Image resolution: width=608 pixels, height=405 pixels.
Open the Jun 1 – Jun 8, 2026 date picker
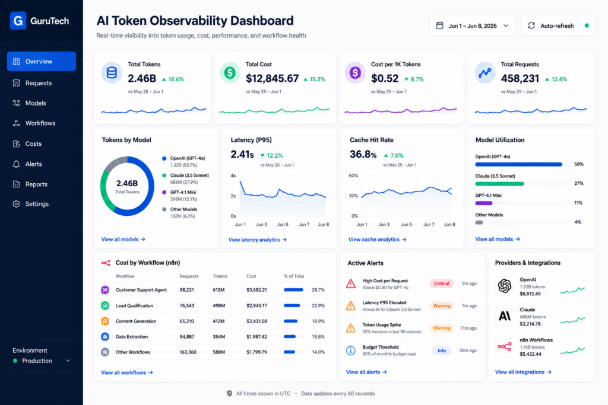[472, 25]
